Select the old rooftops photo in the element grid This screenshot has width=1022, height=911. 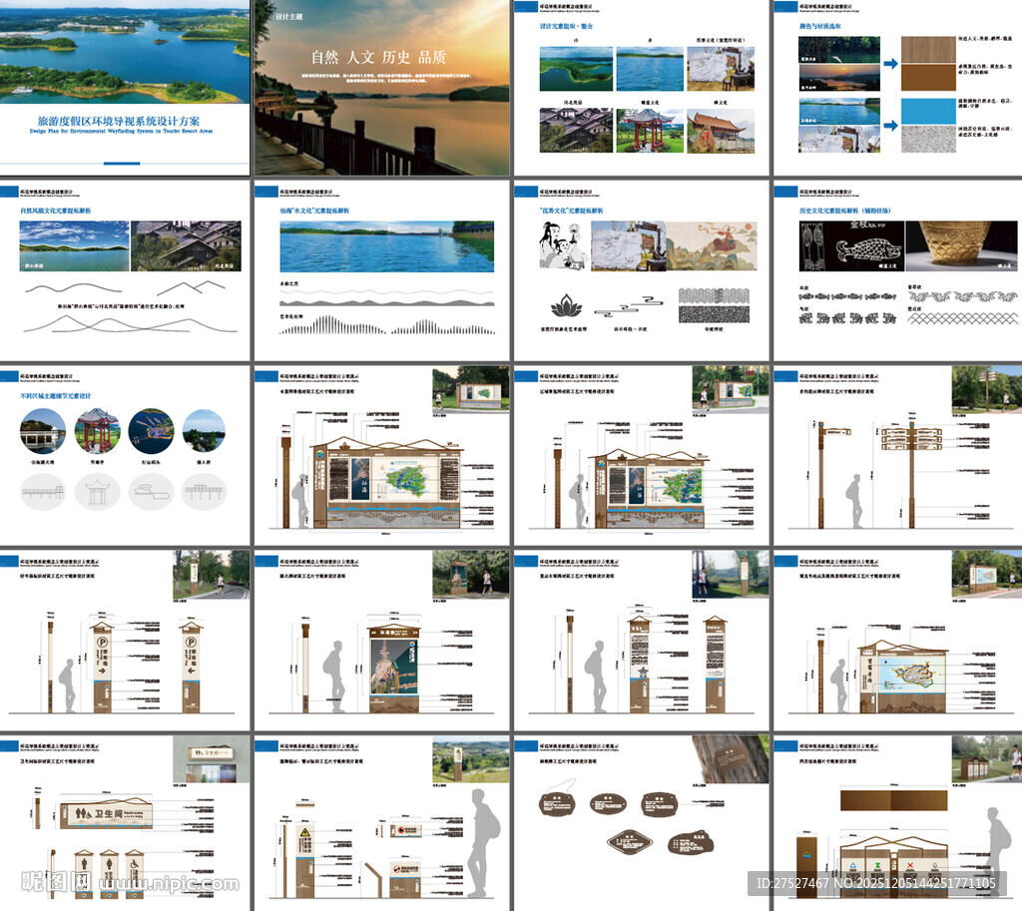pos(576,131)
